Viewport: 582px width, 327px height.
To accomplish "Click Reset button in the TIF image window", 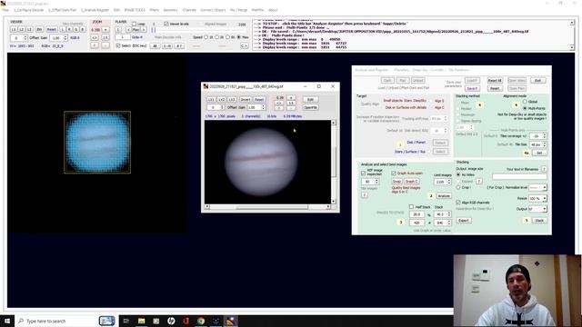I will pyautogui.click(x=259, y=100).
